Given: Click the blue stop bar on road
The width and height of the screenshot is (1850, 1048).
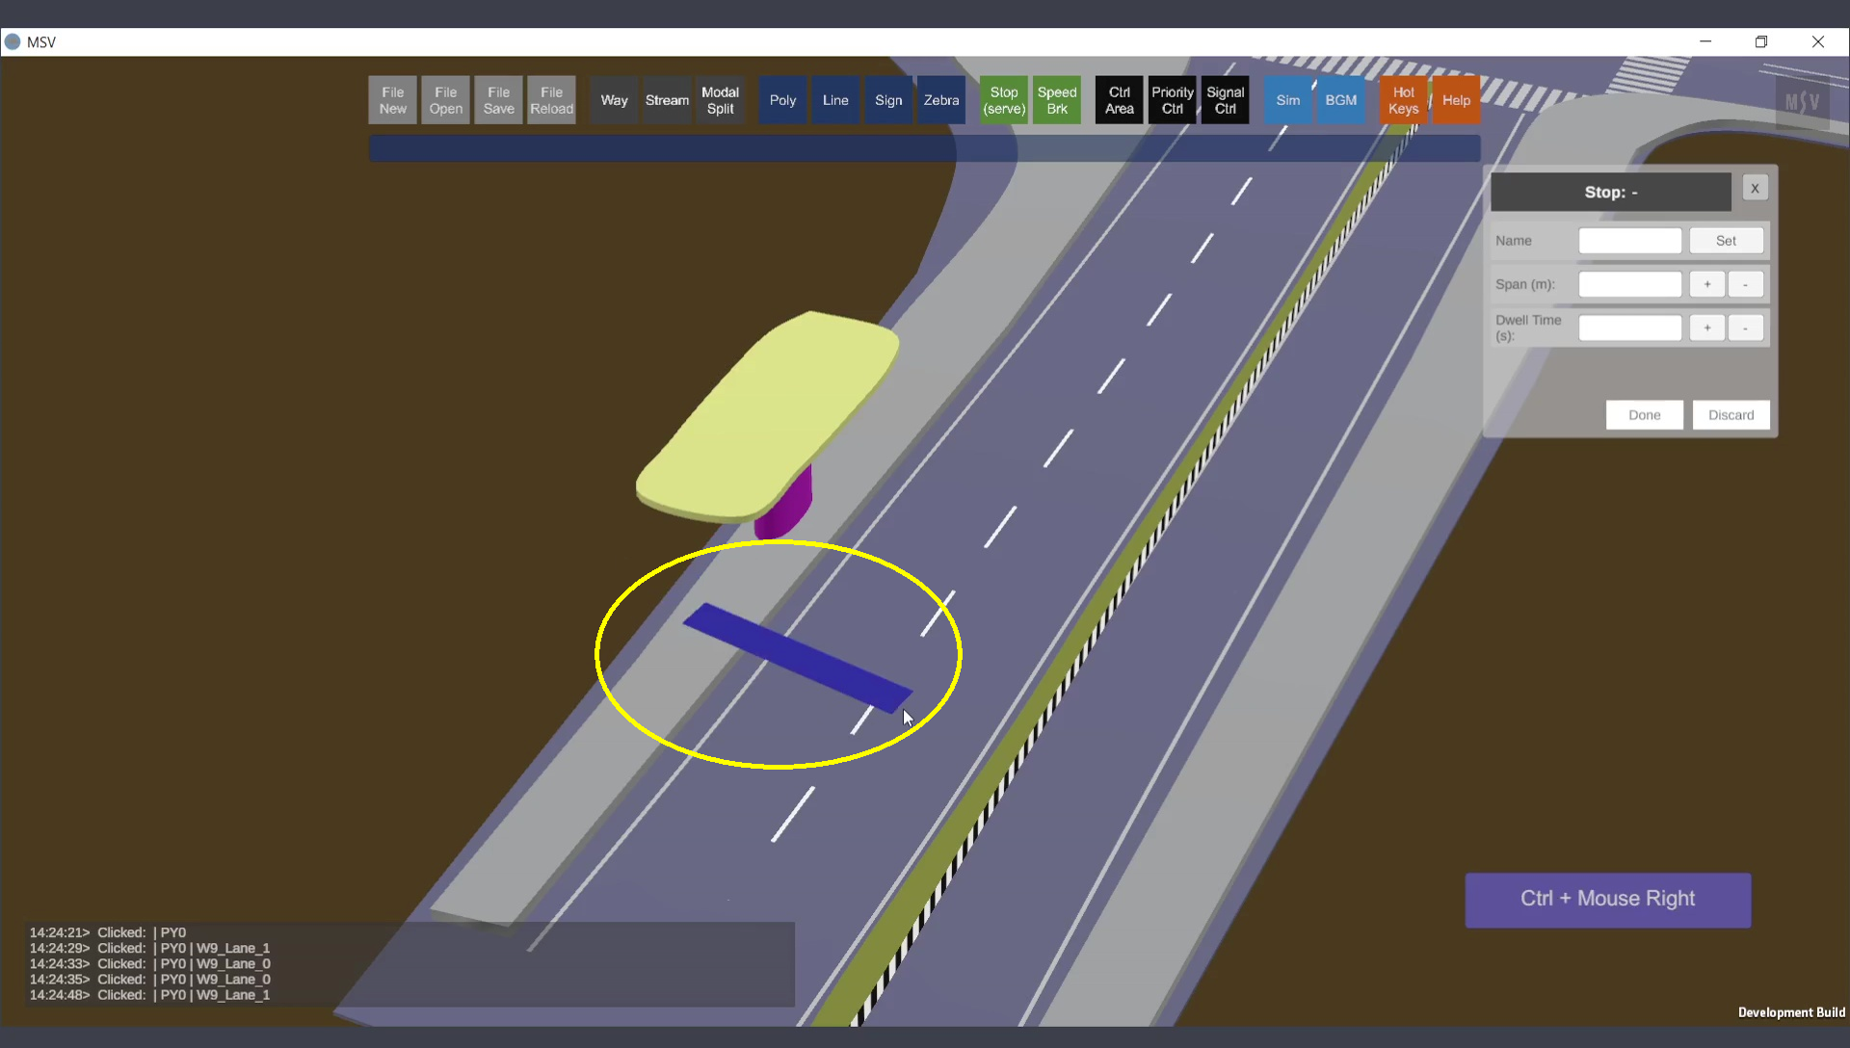Looking at the screenshot, I should [798, 658].
